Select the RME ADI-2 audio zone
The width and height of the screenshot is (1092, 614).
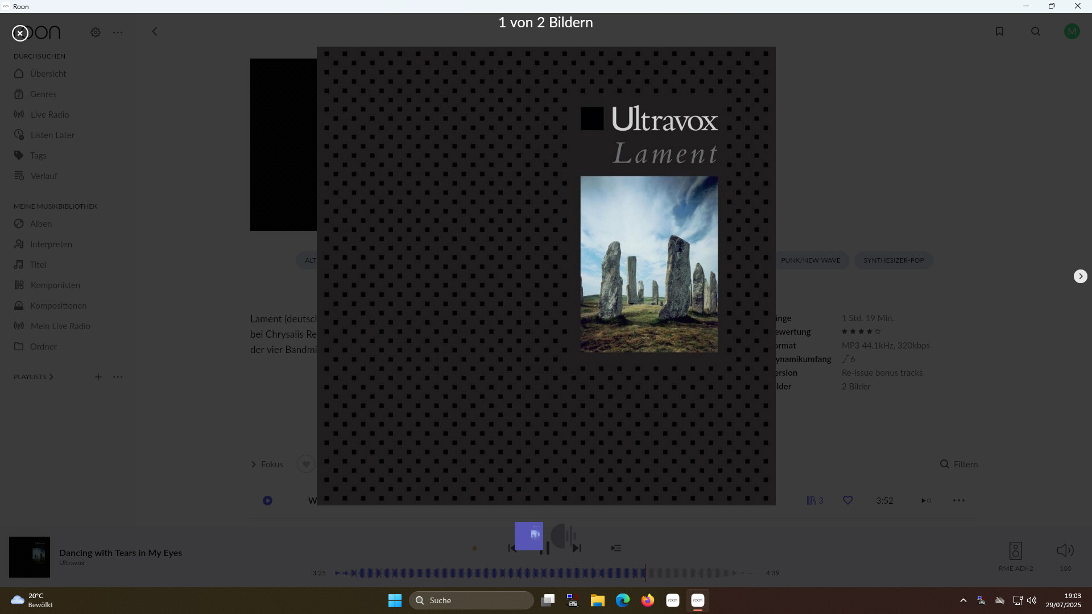[x=1015, y=551]
